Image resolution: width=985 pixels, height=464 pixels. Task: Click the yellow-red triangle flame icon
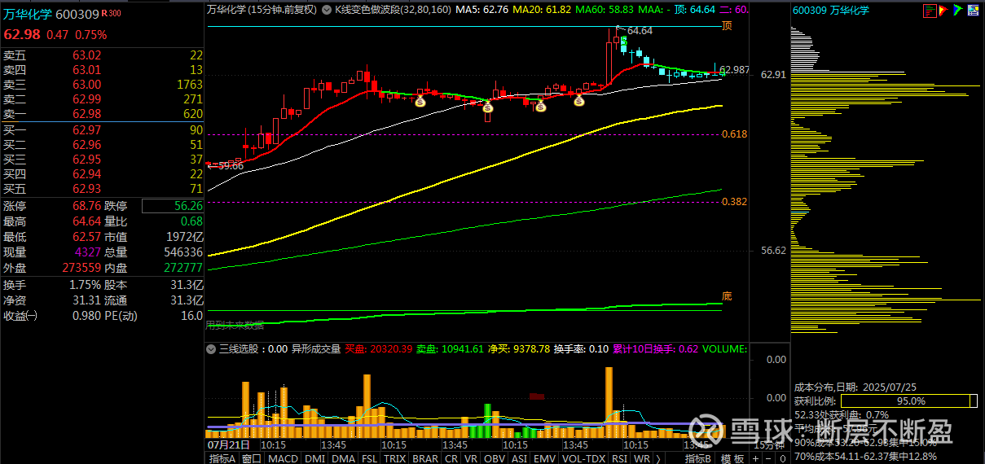point(943,11)
